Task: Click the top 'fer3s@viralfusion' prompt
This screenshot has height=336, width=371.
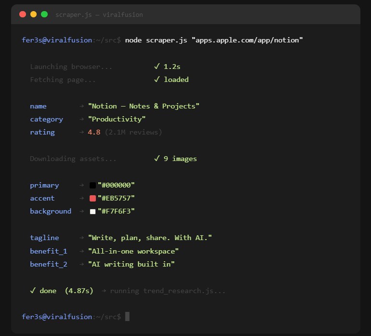Action: [x=57, y=40]
